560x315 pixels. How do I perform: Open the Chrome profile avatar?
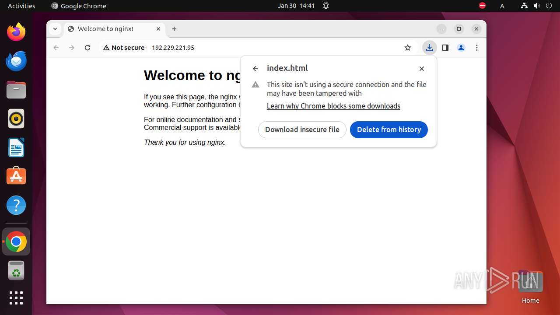coord(461,48)
